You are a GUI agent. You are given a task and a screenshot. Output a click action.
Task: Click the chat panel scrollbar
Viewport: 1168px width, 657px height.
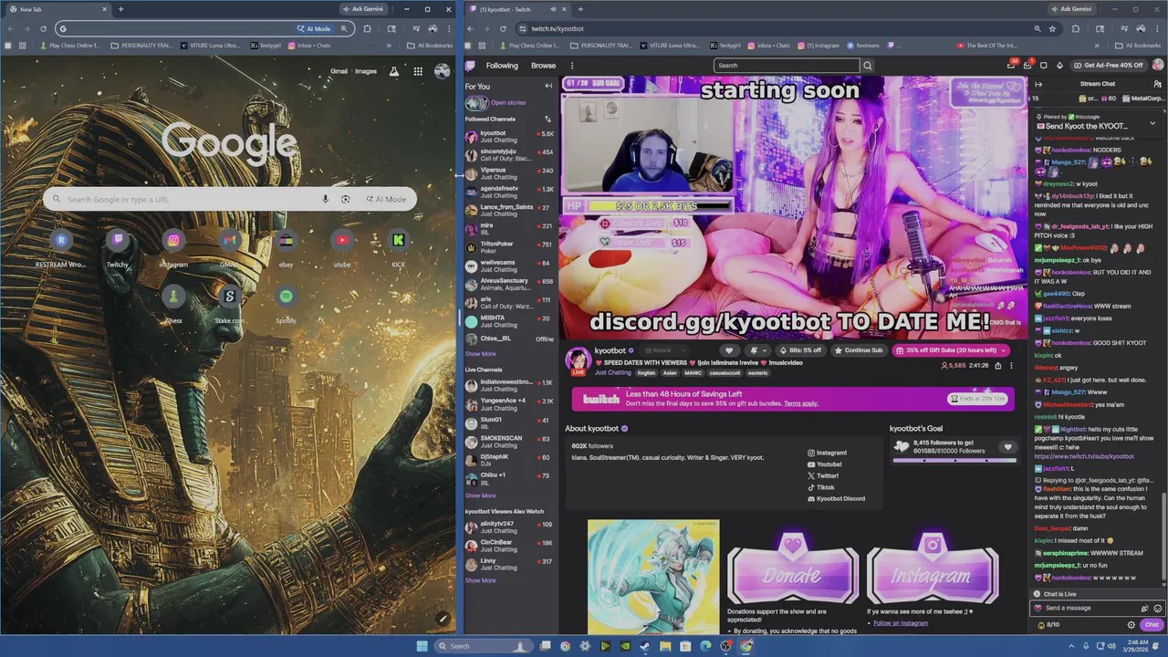click(1163, 538)
